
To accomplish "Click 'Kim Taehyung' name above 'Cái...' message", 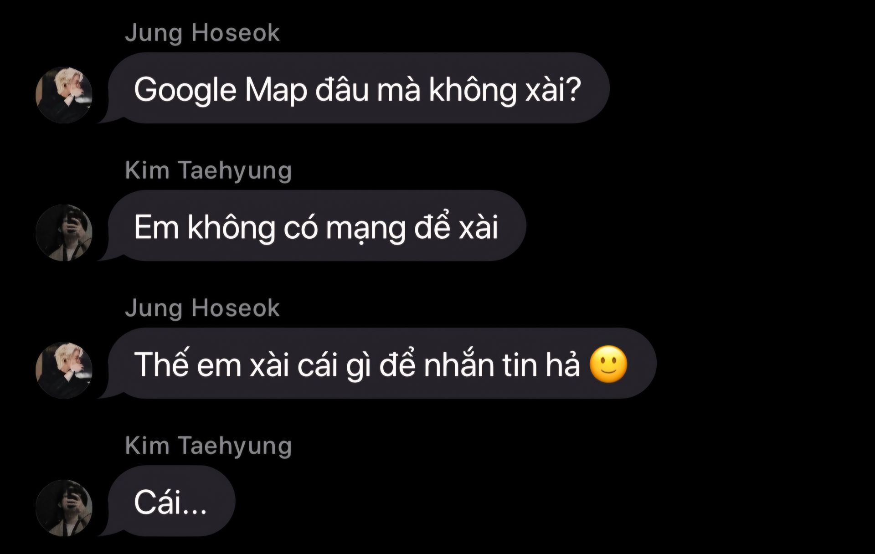I will click(x=208, y=446).
